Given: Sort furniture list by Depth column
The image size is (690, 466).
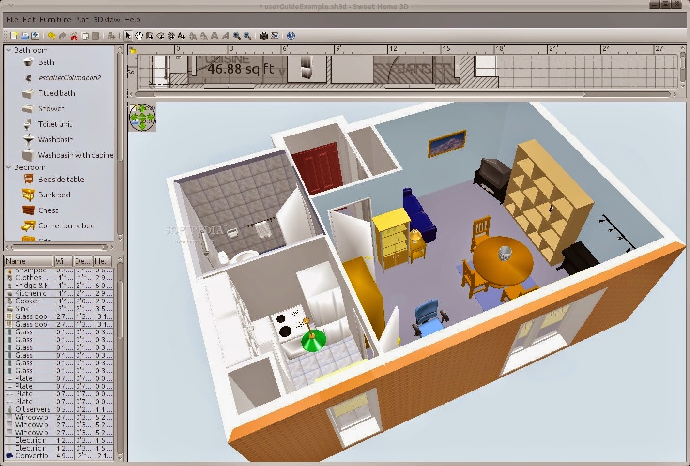Looking at the screenshot, I should pyautogui.click(x=83, y=261).
